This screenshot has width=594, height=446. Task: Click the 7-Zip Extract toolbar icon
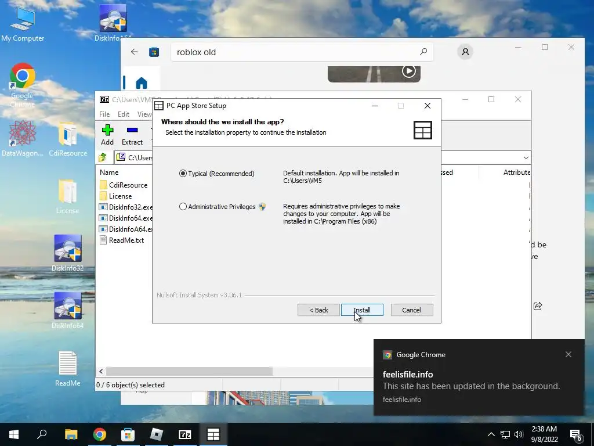[x=132, y=135]
